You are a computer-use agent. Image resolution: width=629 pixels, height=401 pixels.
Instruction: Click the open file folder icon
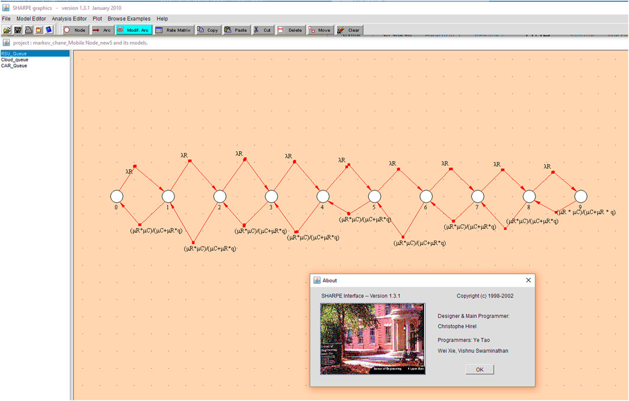click(6, 29)
